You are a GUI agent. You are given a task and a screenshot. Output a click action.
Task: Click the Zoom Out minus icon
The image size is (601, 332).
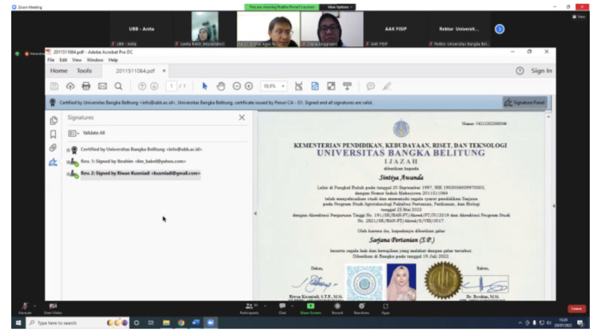237,86
